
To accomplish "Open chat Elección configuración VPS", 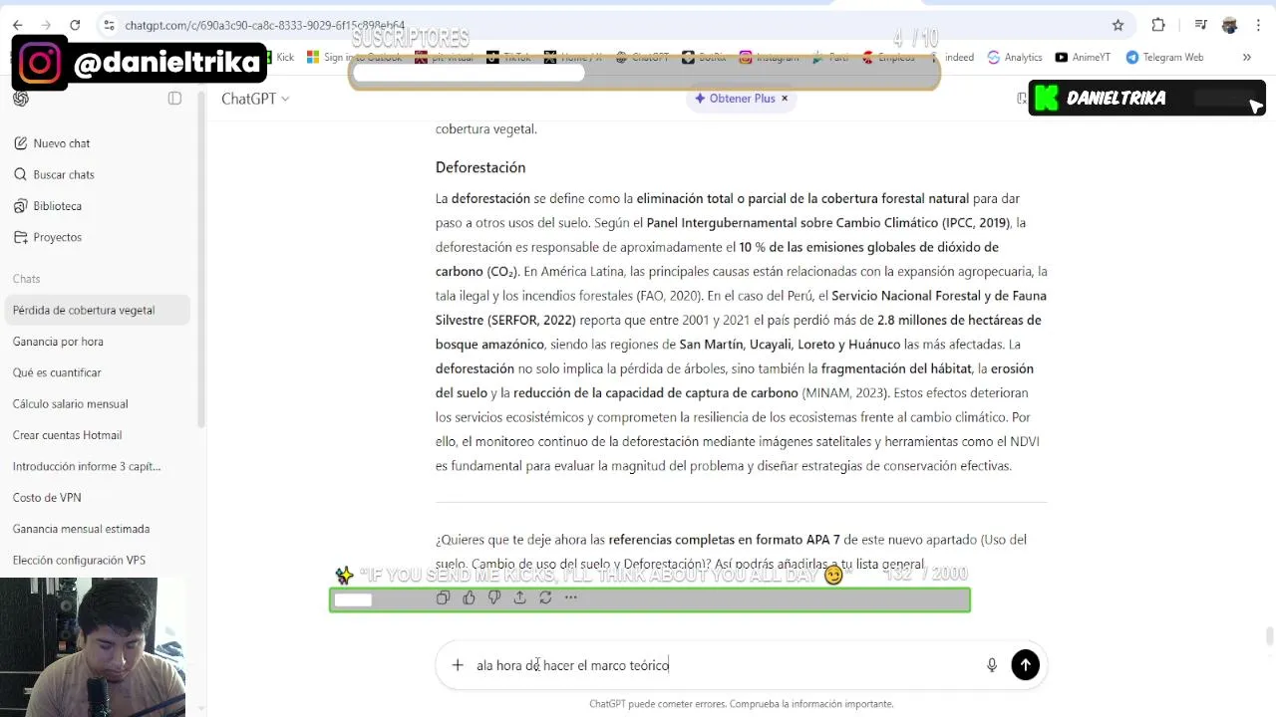I will (98, 560).
